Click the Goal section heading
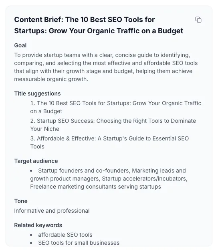Image resolution: width=218 pixels, height=252 pixels. pyautogui.click(x=20, y=45)
